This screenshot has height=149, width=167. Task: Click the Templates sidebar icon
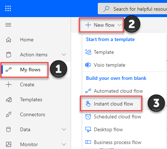click(9, 99)
